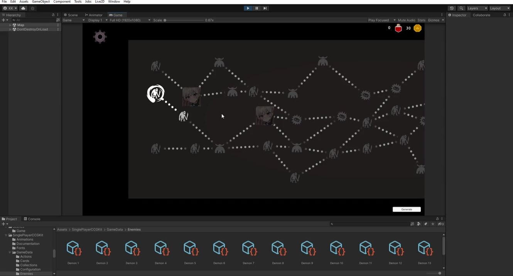Click the Pause button
This screenshot has height=276, width=513.
click(256, 8)
